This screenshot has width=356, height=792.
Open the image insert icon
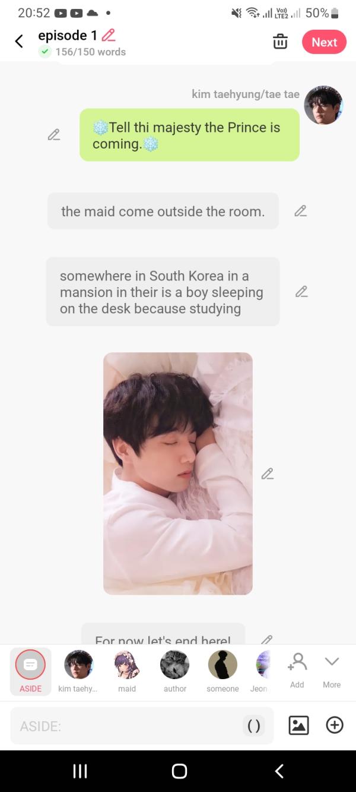point(298,725)
